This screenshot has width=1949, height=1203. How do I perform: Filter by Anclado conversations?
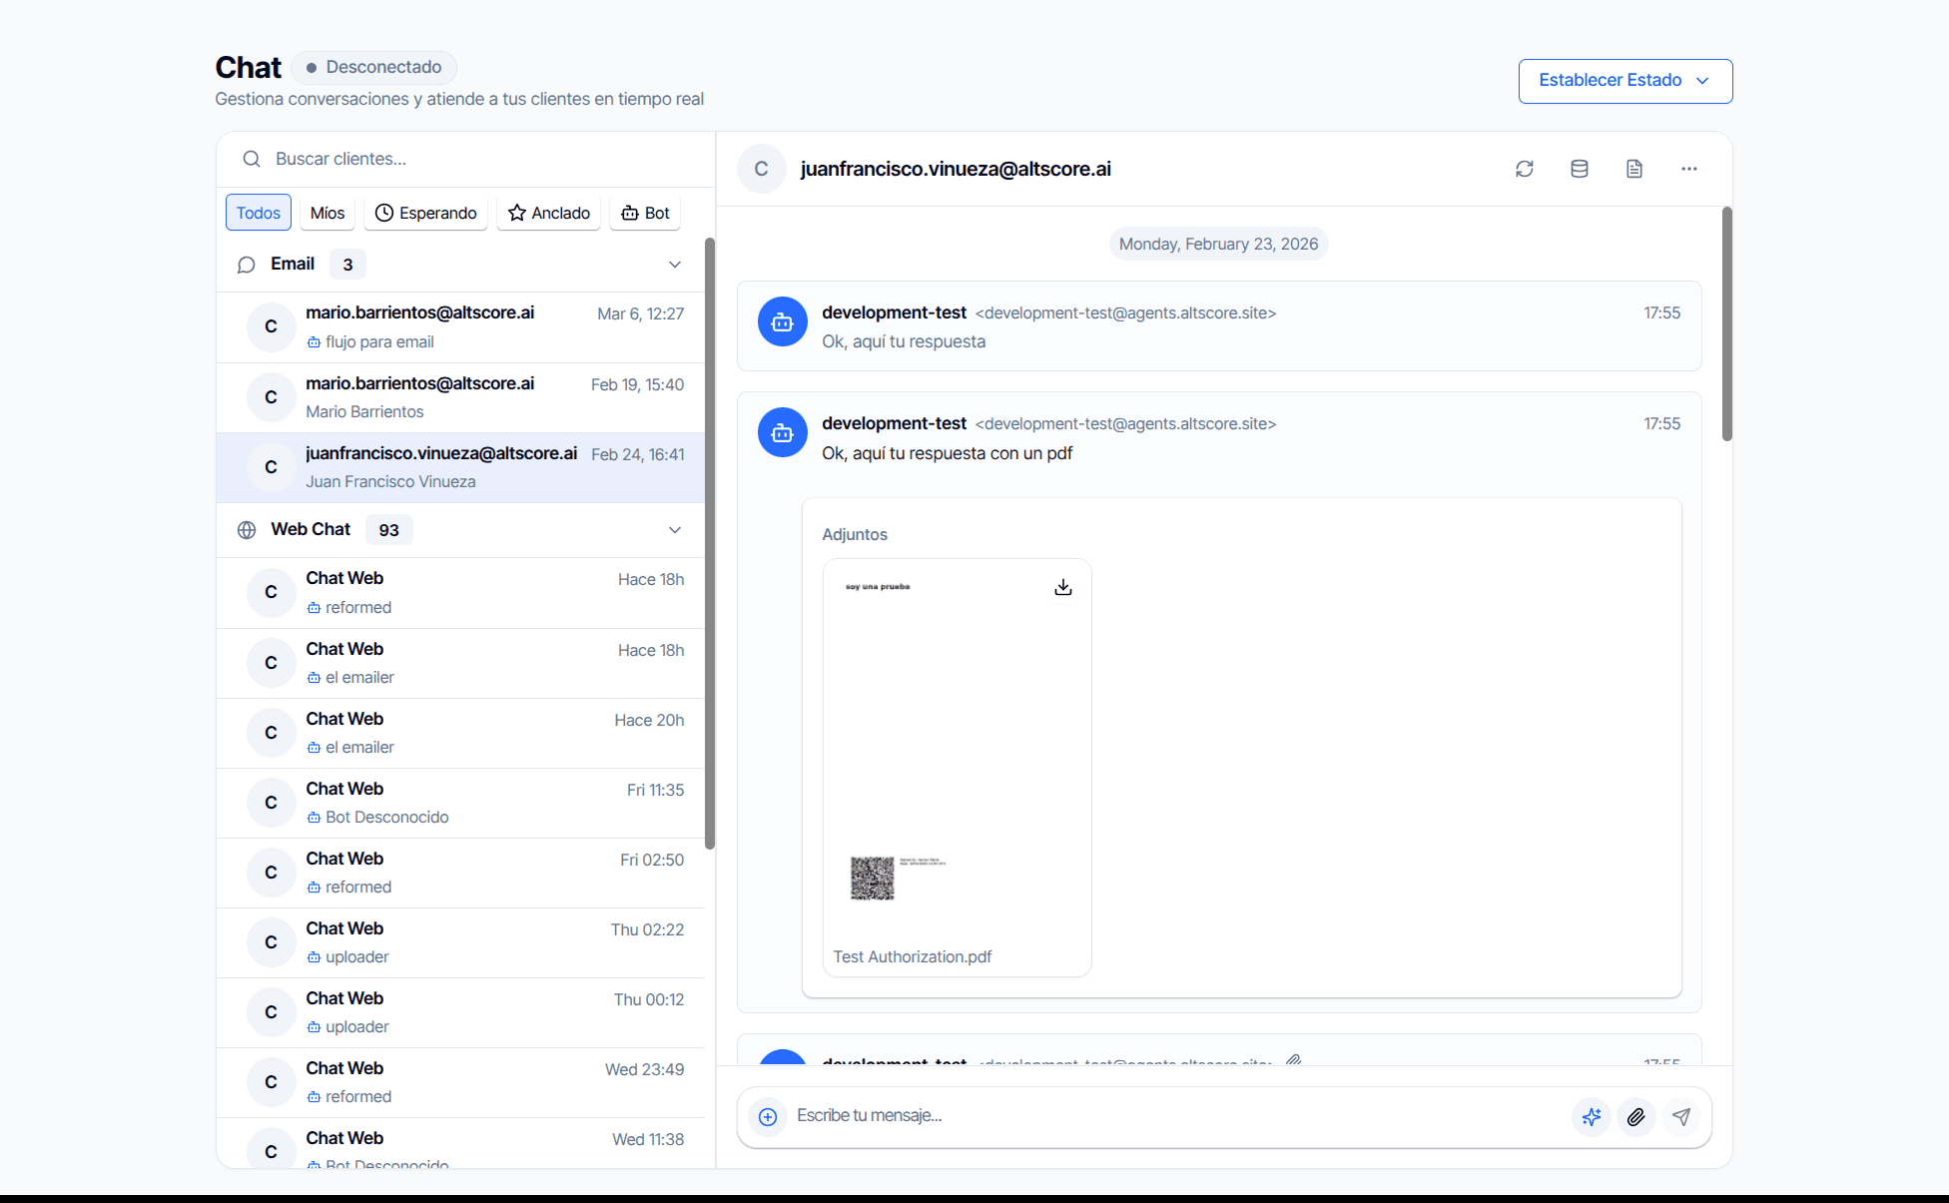(x=549, y=213)
